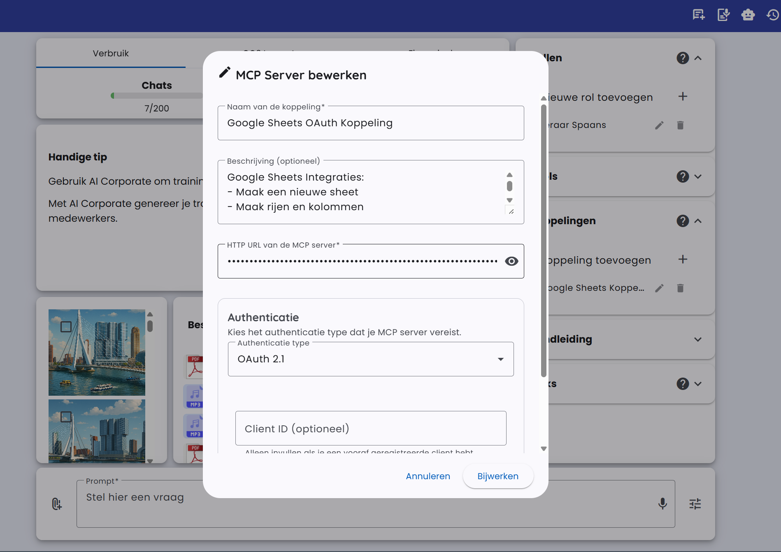Click the Naam van de koppeling field
This screenshot has height=552, width=781.
(370, 123)
